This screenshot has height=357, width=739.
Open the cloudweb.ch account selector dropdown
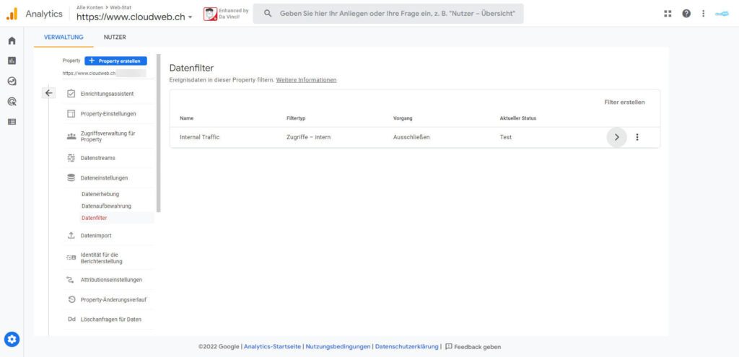point(134,17)
